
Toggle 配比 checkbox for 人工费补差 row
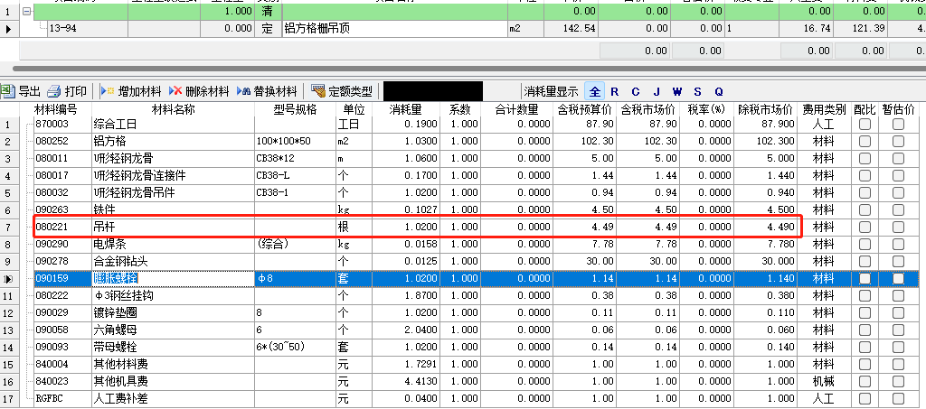coord(865,399)
